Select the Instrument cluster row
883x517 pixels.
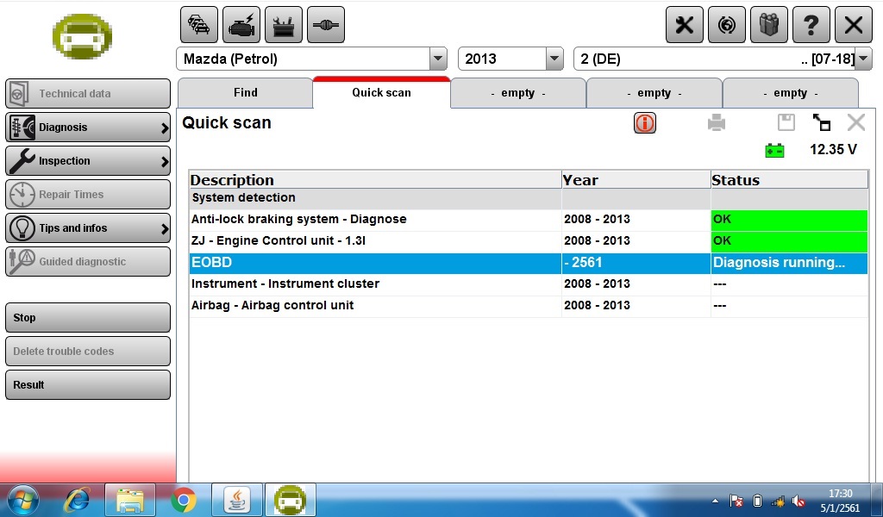(x=529, y=284)
